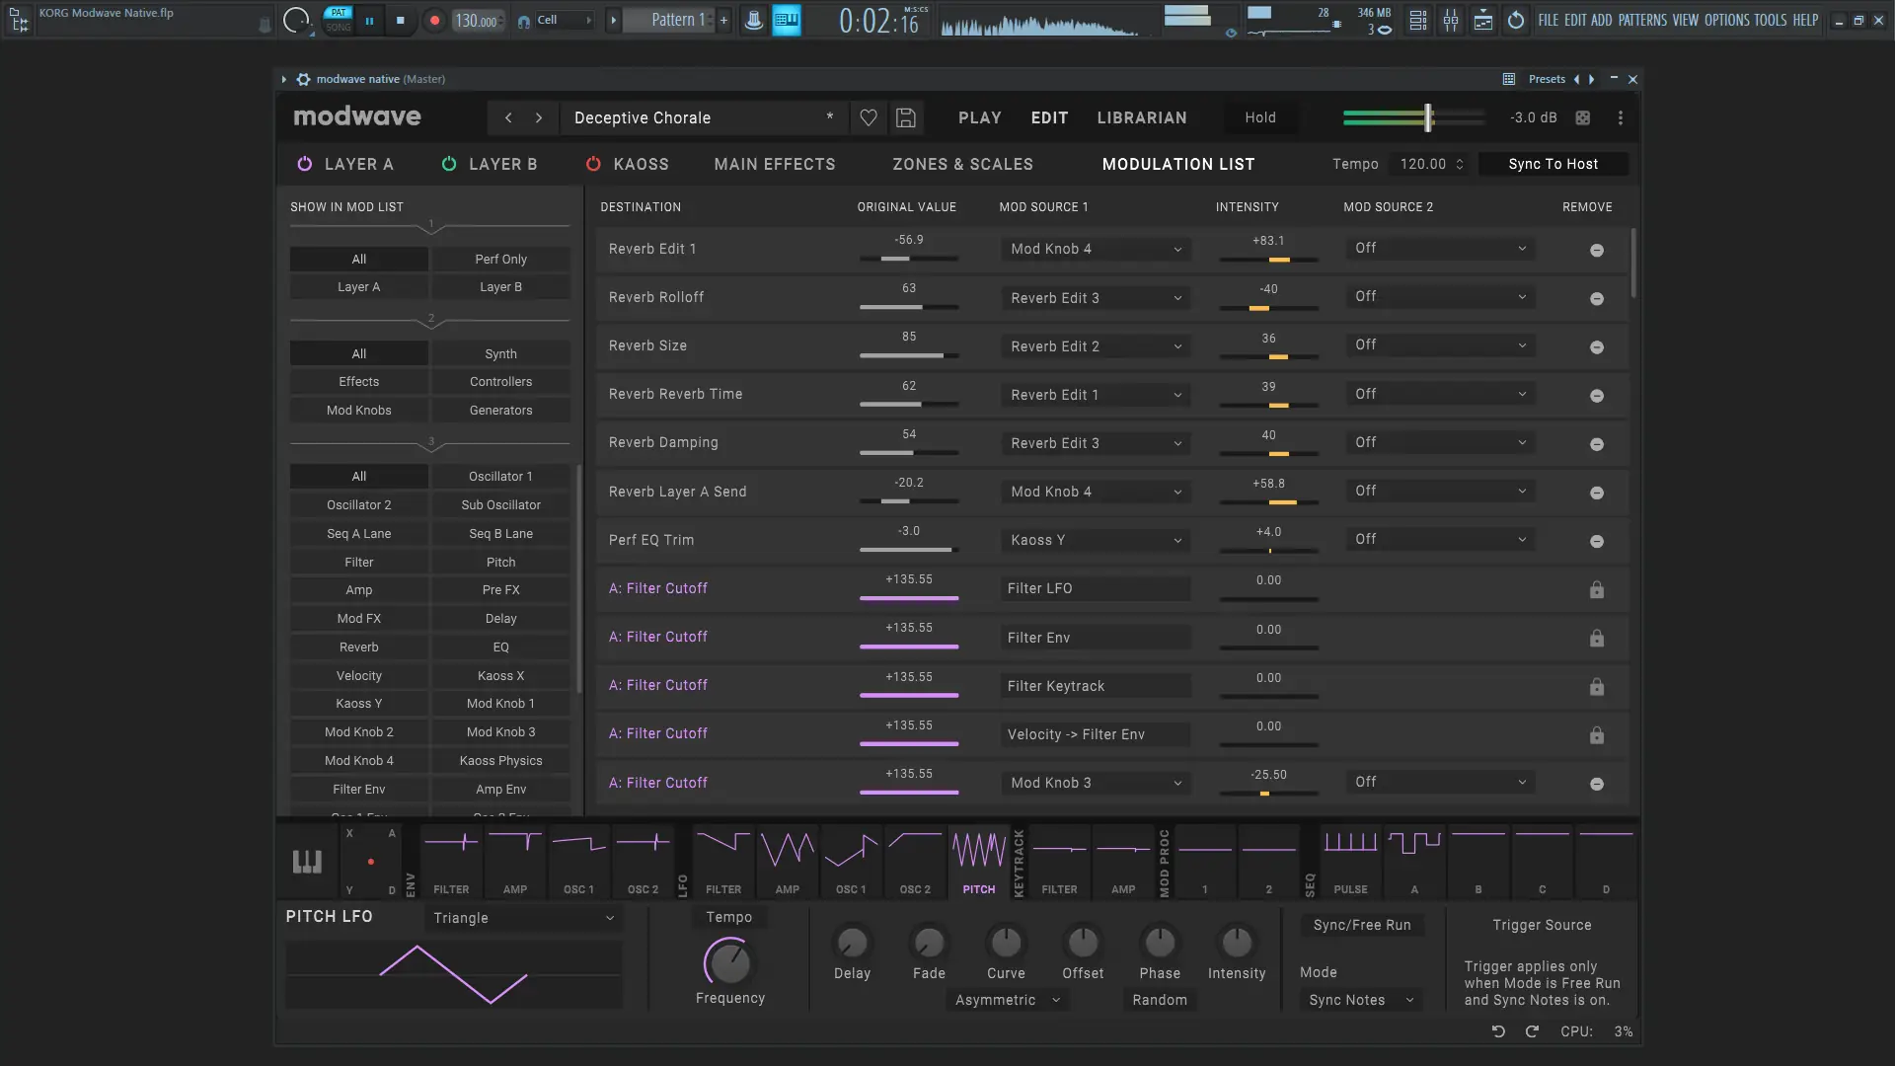1895x1066 pixels.
Task: Toggle Kaoss power button
Action: [593, 165]
